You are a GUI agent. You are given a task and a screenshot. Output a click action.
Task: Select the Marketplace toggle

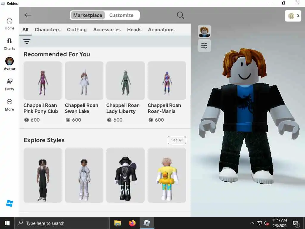(x=88, y=15)
